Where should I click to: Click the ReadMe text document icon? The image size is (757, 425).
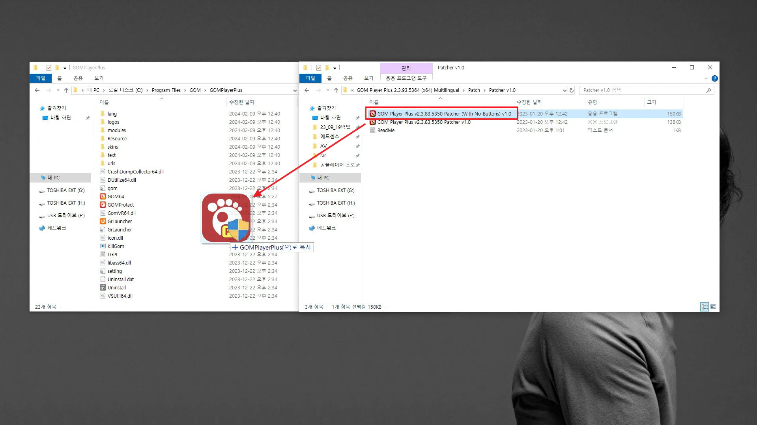coord(373,130)
